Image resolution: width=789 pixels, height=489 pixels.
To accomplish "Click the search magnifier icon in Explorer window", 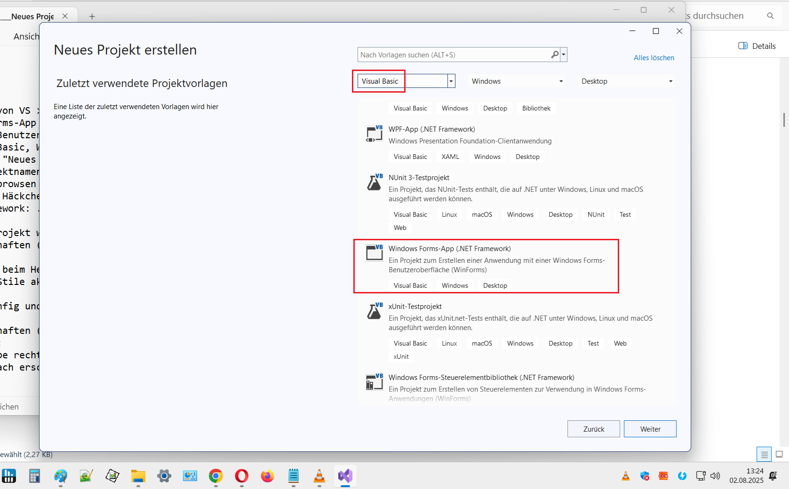I will pos(770,16).
